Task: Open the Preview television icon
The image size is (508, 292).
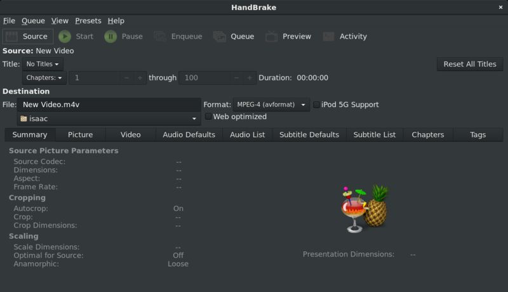Action: [x=272, y=37]
